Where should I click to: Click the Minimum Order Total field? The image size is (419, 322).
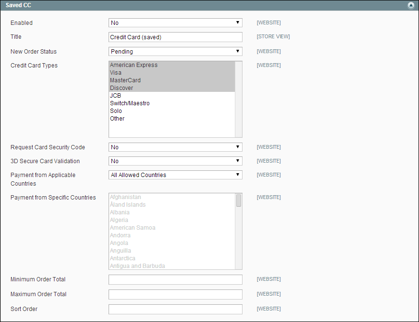175,279
